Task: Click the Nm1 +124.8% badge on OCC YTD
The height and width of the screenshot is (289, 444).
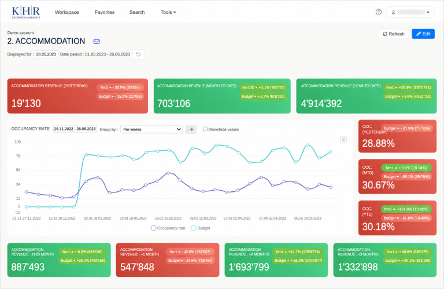Action: (x=406, y=209)
